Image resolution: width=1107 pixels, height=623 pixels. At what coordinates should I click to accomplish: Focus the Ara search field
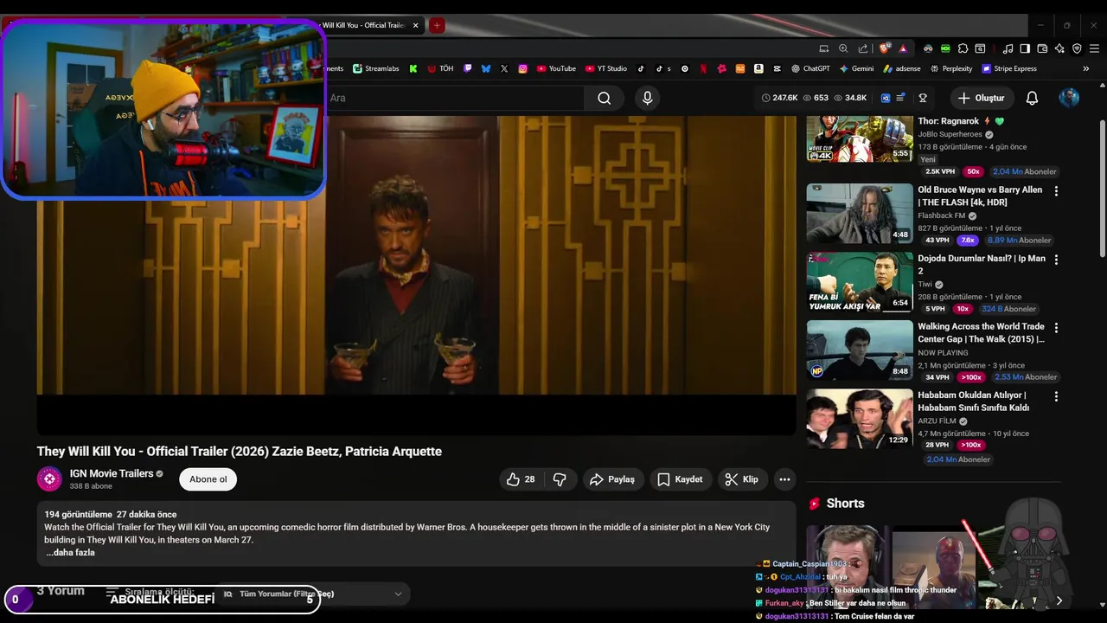[x=454, y=98]
